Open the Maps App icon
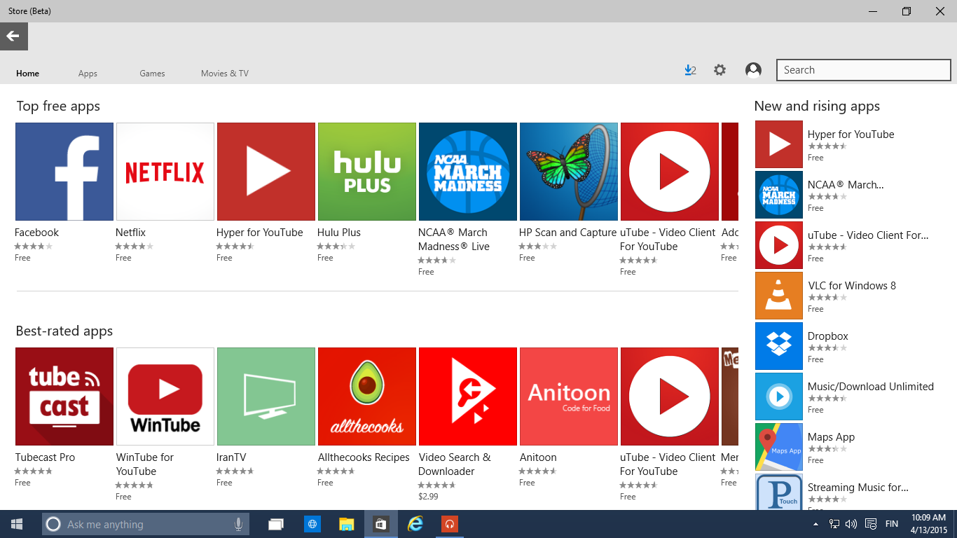 779,447
